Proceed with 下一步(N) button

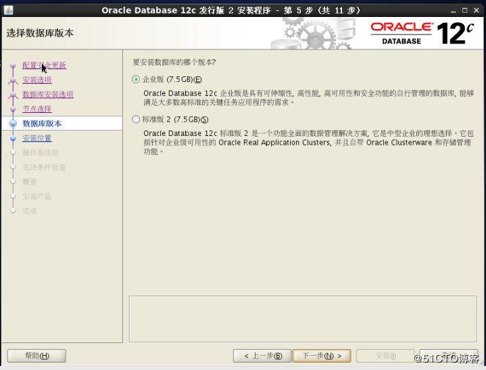(322, 356)
